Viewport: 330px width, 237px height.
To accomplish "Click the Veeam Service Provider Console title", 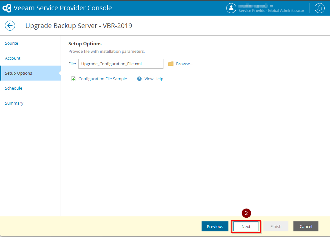I will click(x=63, y=8).
